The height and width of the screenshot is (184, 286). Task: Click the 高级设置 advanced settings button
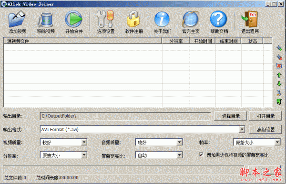pyautogui.click(x=266, y=130)
